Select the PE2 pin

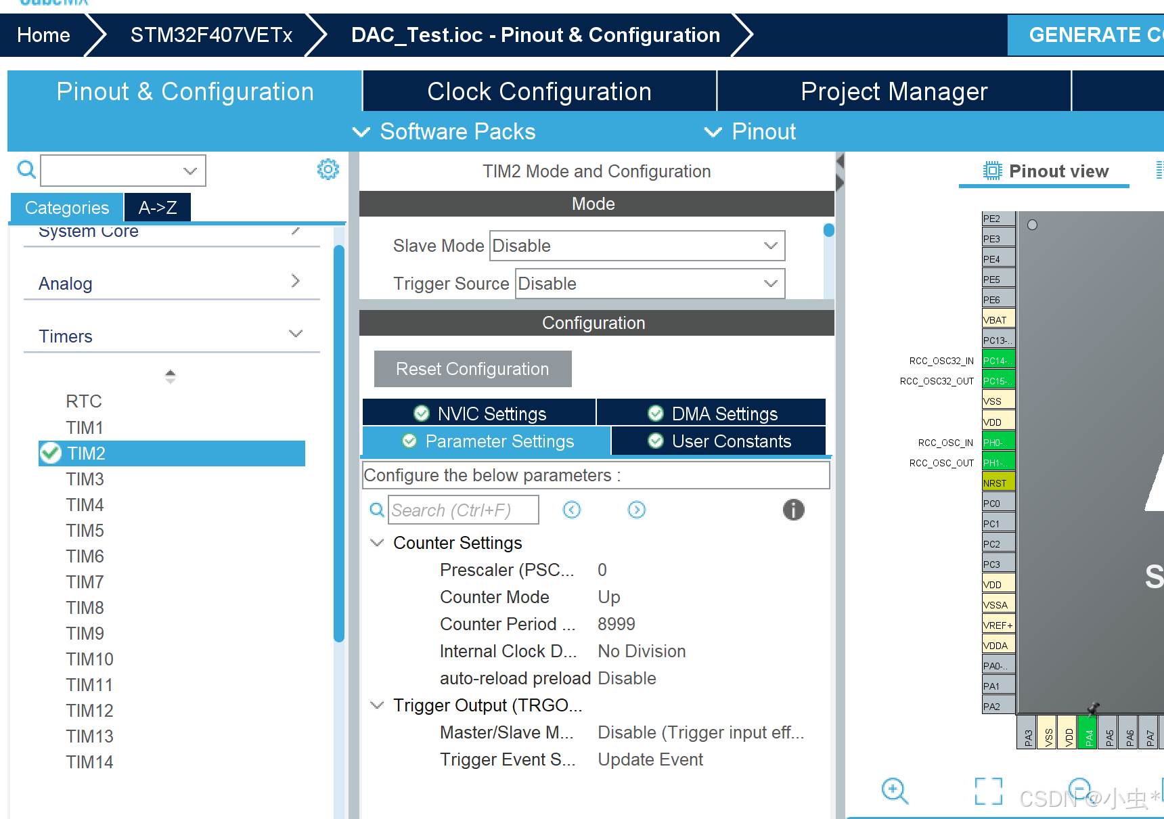(x=998, y=219)
